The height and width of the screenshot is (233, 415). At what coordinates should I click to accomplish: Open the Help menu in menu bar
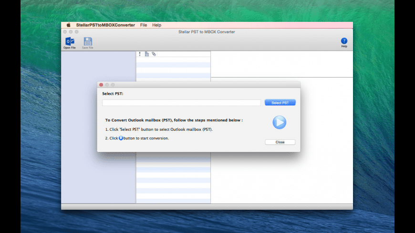pos(156,25)
